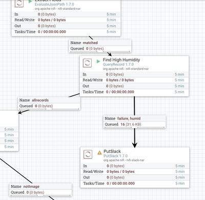205x200 pixels.
Task: Click the yellow warning icon on PutSlack
Action: coord(99,152)
